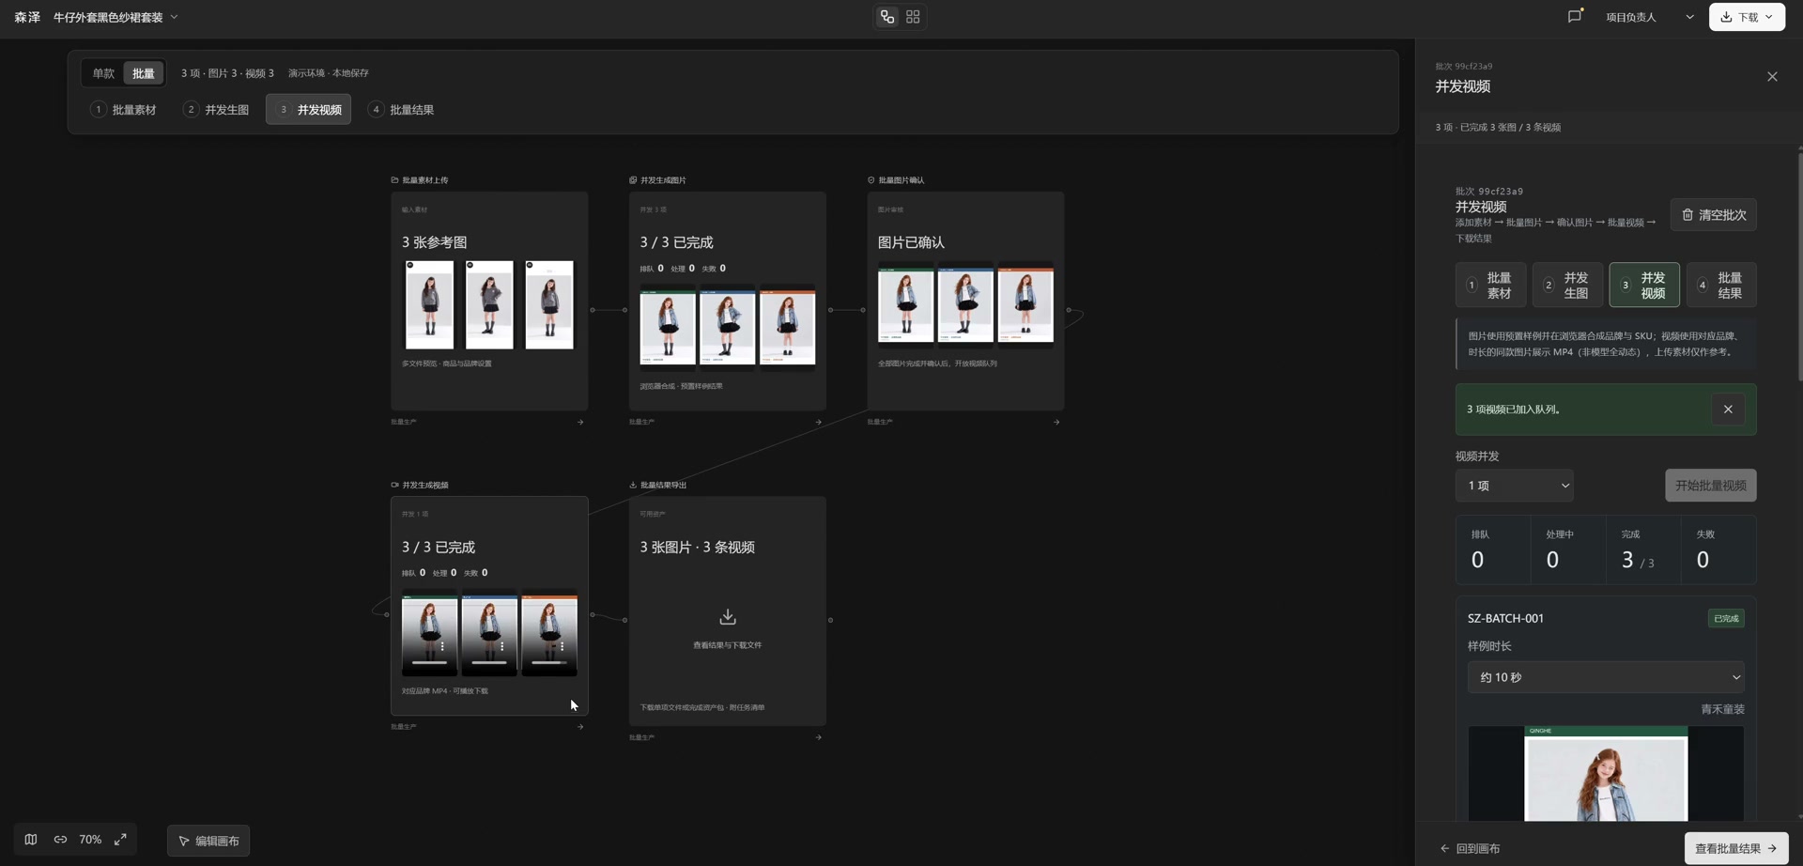The height and width of the screenshot is (866, 1803).
Task: Click progress bar on first generated video
Action: click(x=430, y=663)
